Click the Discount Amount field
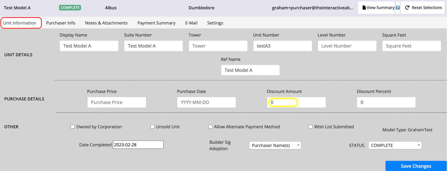Image resolution: width=447 pixels, height=171 pixels. pos(296,102)
